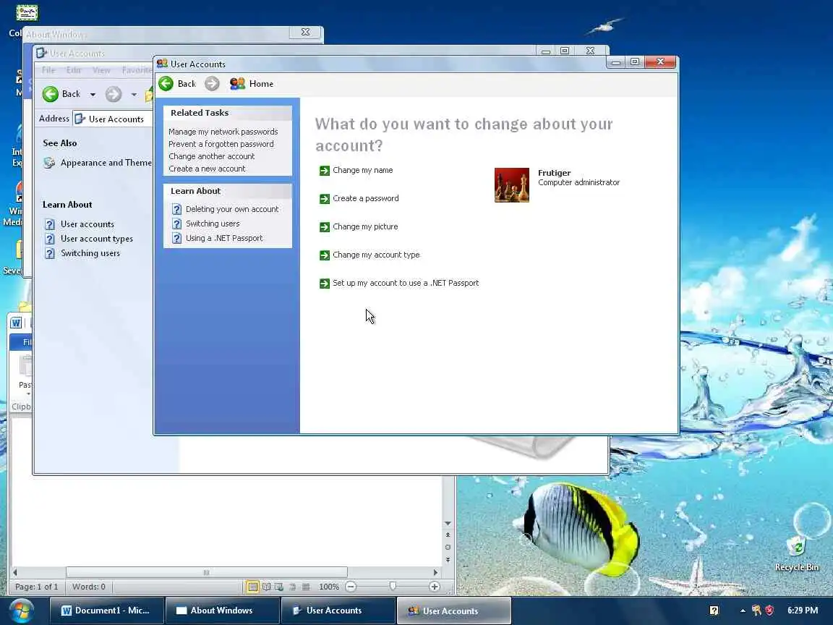Click the help icon beside User accounts in rear window
The height and width of the screenshot is (625, 833).
pos(49,224)
